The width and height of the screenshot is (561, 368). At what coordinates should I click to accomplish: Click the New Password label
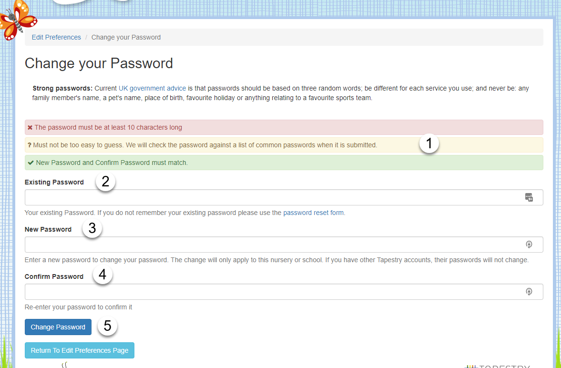tap(48, 229)
